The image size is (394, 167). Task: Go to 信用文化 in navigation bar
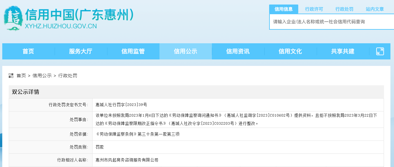(290, 51)
